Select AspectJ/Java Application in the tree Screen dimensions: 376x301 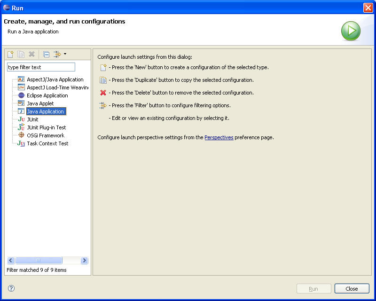55,79
